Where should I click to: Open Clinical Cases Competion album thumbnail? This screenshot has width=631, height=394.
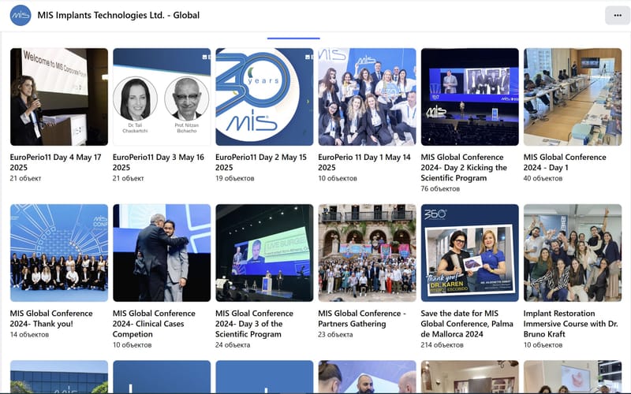[x=162, y=253]
